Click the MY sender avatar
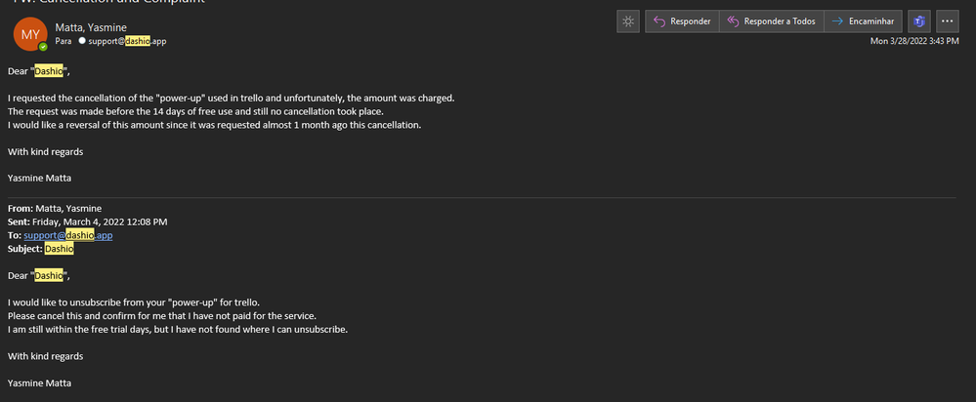Image resolution: width=976 pixels, height=402 pixels. coord(30,34)
